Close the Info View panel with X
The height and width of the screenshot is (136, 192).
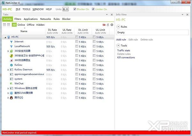pyautogui.click(x=187, y=15)
